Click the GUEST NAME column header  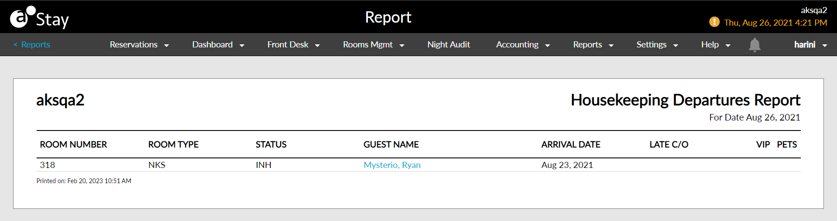[x=391, y=144]
